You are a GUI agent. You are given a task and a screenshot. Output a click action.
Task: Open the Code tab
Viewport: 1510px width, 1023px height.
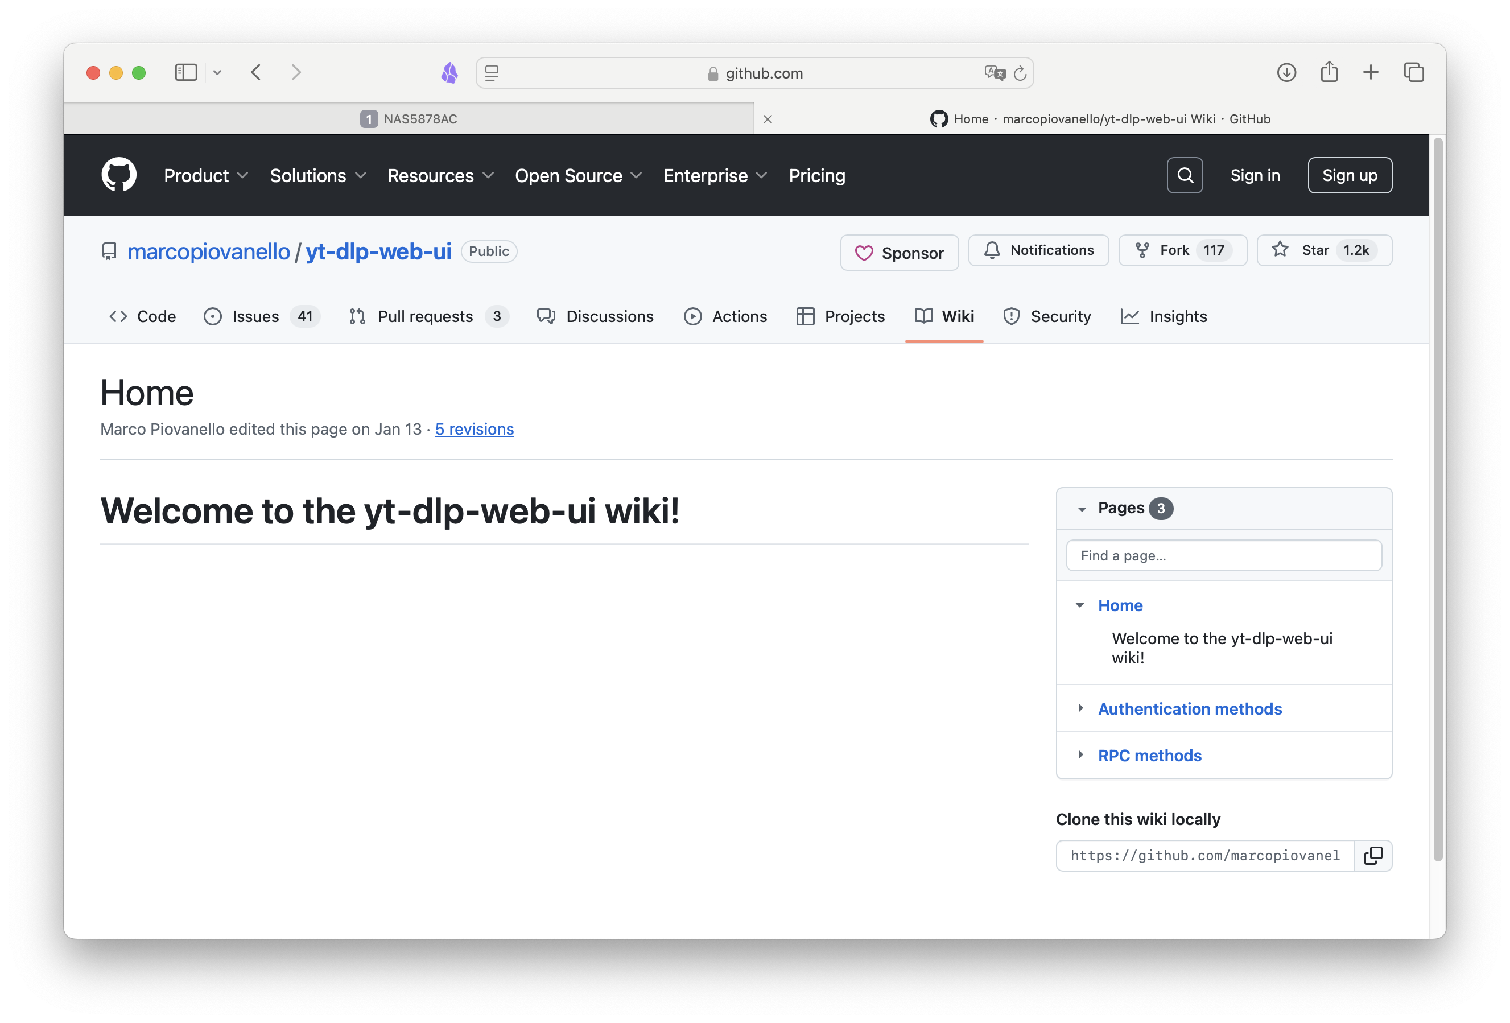(142, 316)
